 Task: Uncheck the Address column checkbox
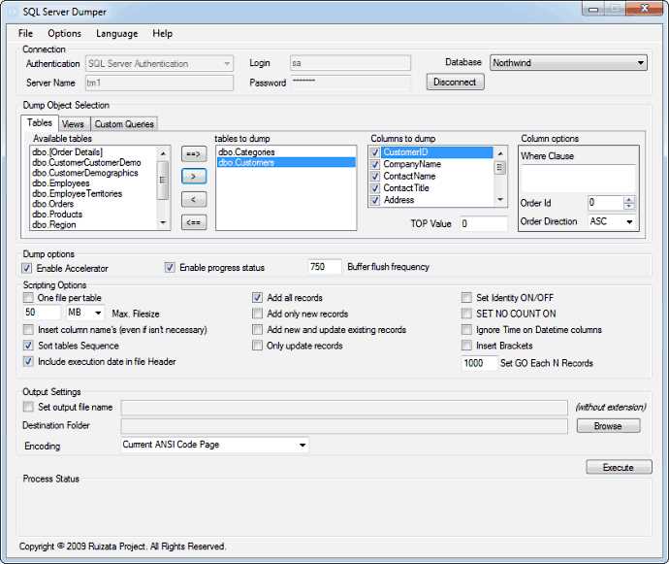pyautogui.click(x=375, y=200)
